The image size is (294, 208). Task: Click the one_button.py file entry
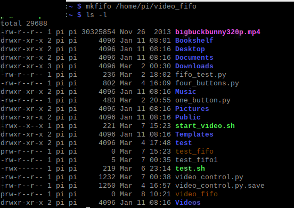[203, 100]
